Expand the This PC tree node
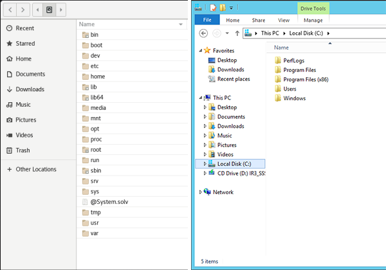The width and height of the screenshot is (386, 270). pos(201,98)
